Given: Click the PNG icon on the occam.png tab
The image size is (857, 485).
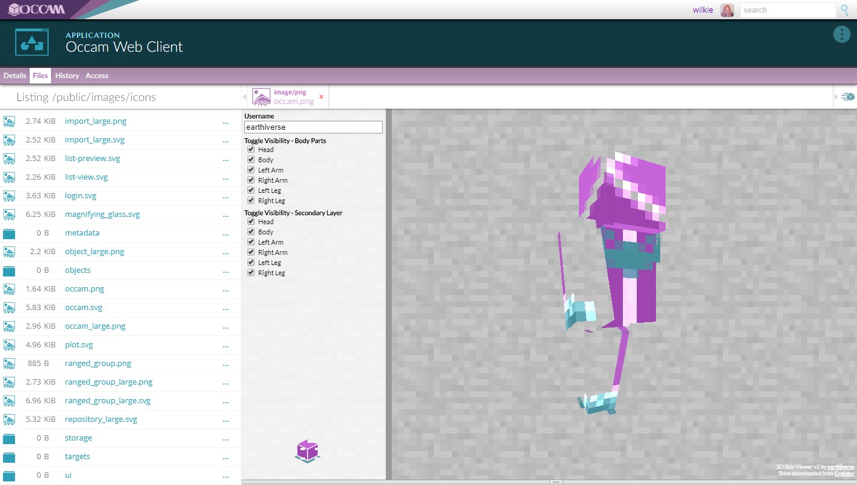Looking at the screenshot, I should click(x=261, y=97).
